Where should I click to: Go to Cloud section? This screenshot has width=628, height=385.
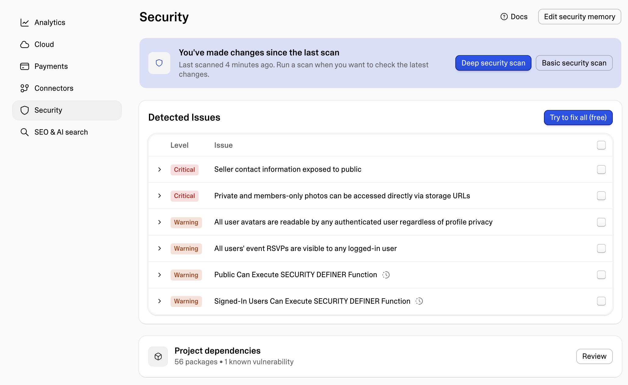tap(67, 44)
